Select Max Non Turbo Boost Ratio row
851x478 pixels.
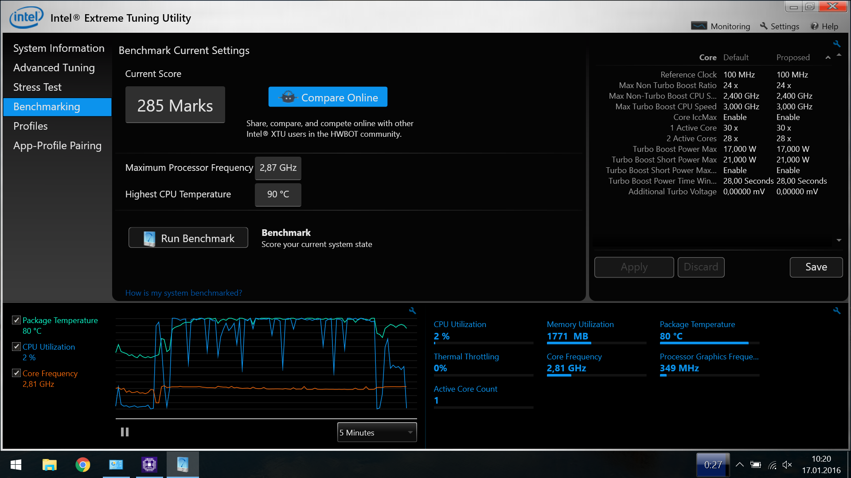[x=714, y=85]
